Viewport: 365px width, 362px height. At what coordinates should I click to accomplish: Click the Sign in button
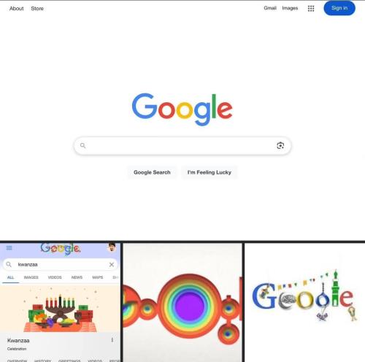click(x=339, y=8)
